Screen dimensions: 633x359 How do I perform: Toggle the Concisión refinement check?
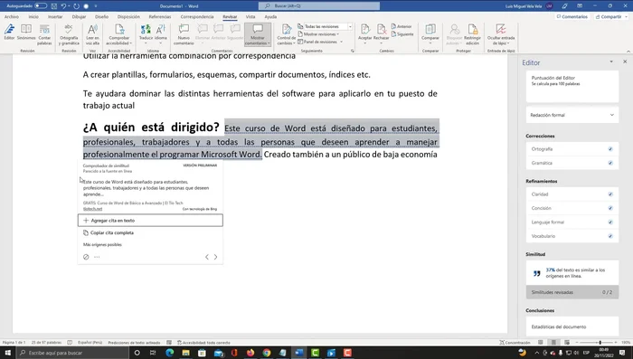(610, 208)
